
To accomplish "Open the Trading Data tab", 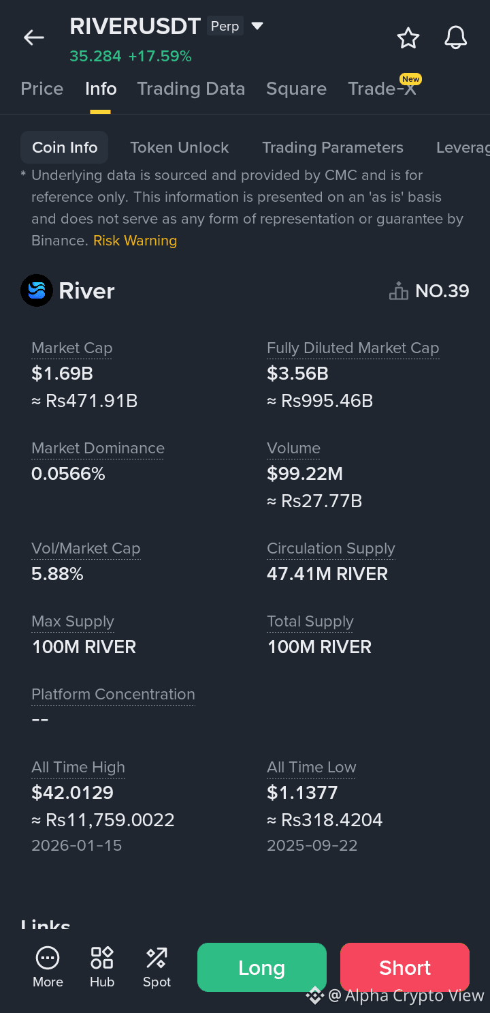I will coord(191,89).
